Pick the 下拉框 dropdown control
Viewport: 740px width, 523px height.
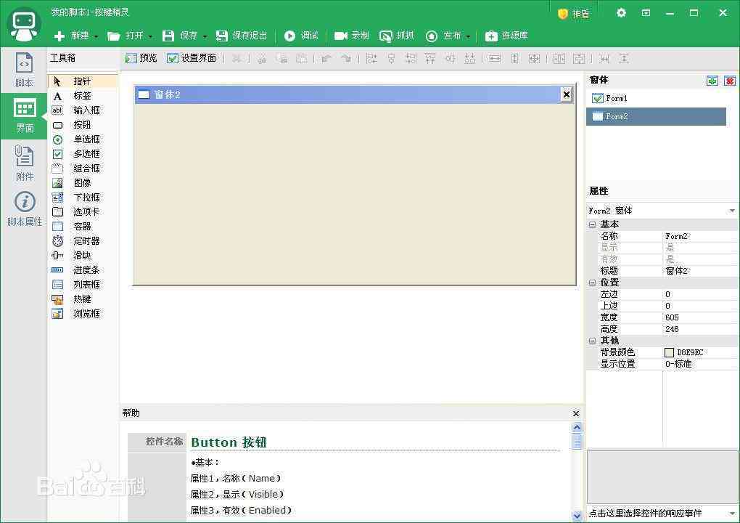[x=83, y=198]
